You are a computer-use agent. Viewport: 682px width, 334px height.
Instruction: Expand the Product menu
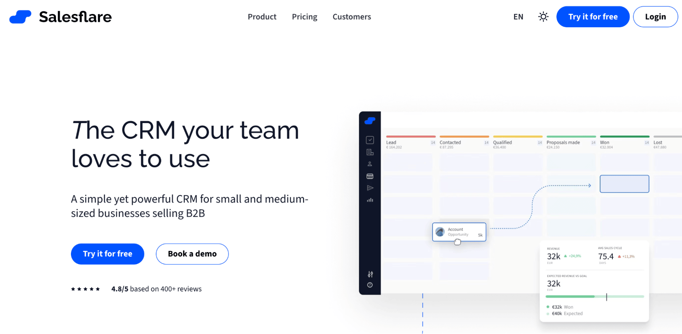pos(262,17)
